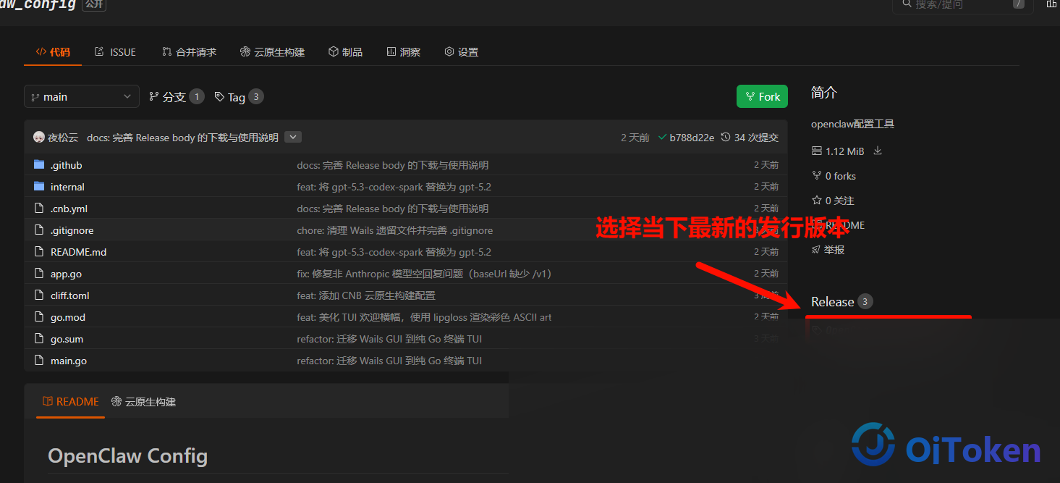The image size is (1060, 483).
Task: Open the .gitignore file
Action: pyautogui.click(x=72, y=230)
